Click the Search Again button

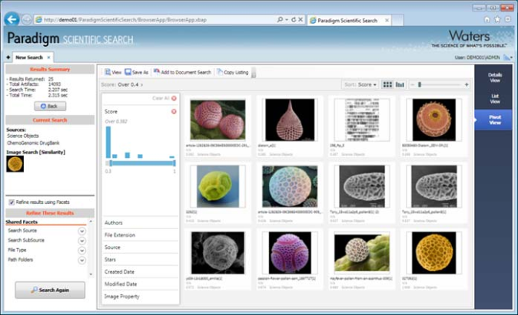50,290
